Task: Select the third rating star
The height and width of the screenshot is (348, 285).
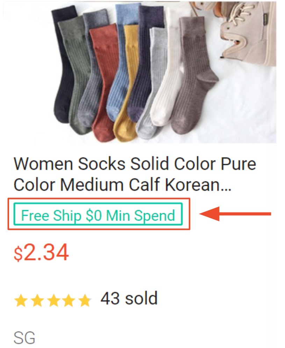Action: coord(54,299)
